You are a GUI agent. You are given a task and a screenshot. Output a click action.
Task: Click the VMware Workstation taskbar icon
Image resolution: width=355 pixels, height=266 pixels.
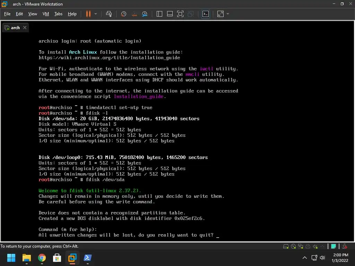[x=72, y=258]
